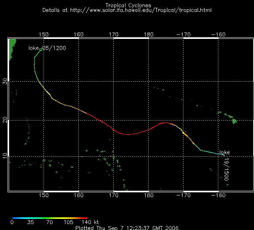The width and height of the screenshot is (254, 230).
Task: Click the 0 label under the color bar
Action: pos(13,222)
